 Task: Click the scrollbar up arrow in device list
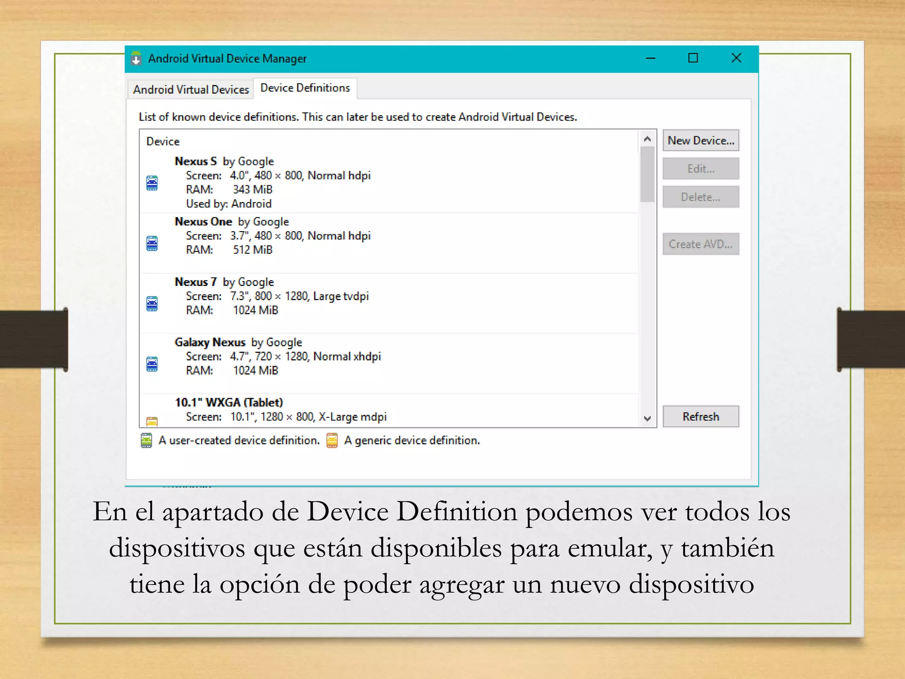tap(647, 139)
